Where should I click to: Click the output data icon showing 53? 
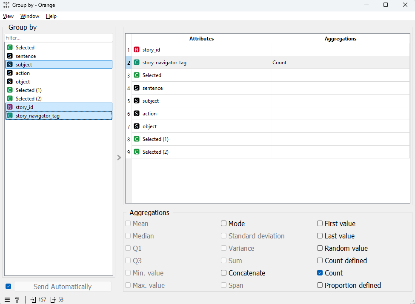pyautogui.click(x=53, y=299)
